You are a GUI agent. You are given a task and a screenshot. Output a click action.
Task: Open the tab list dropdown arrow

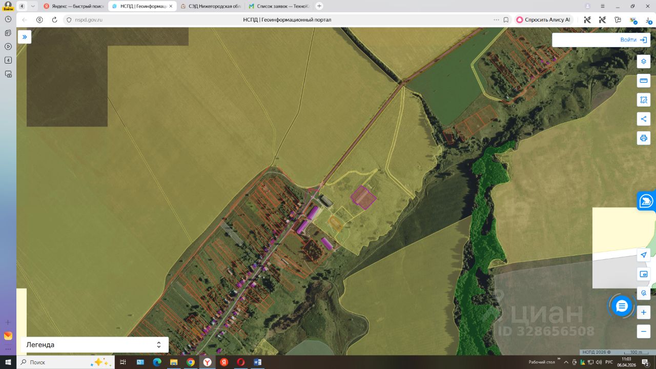33,6
